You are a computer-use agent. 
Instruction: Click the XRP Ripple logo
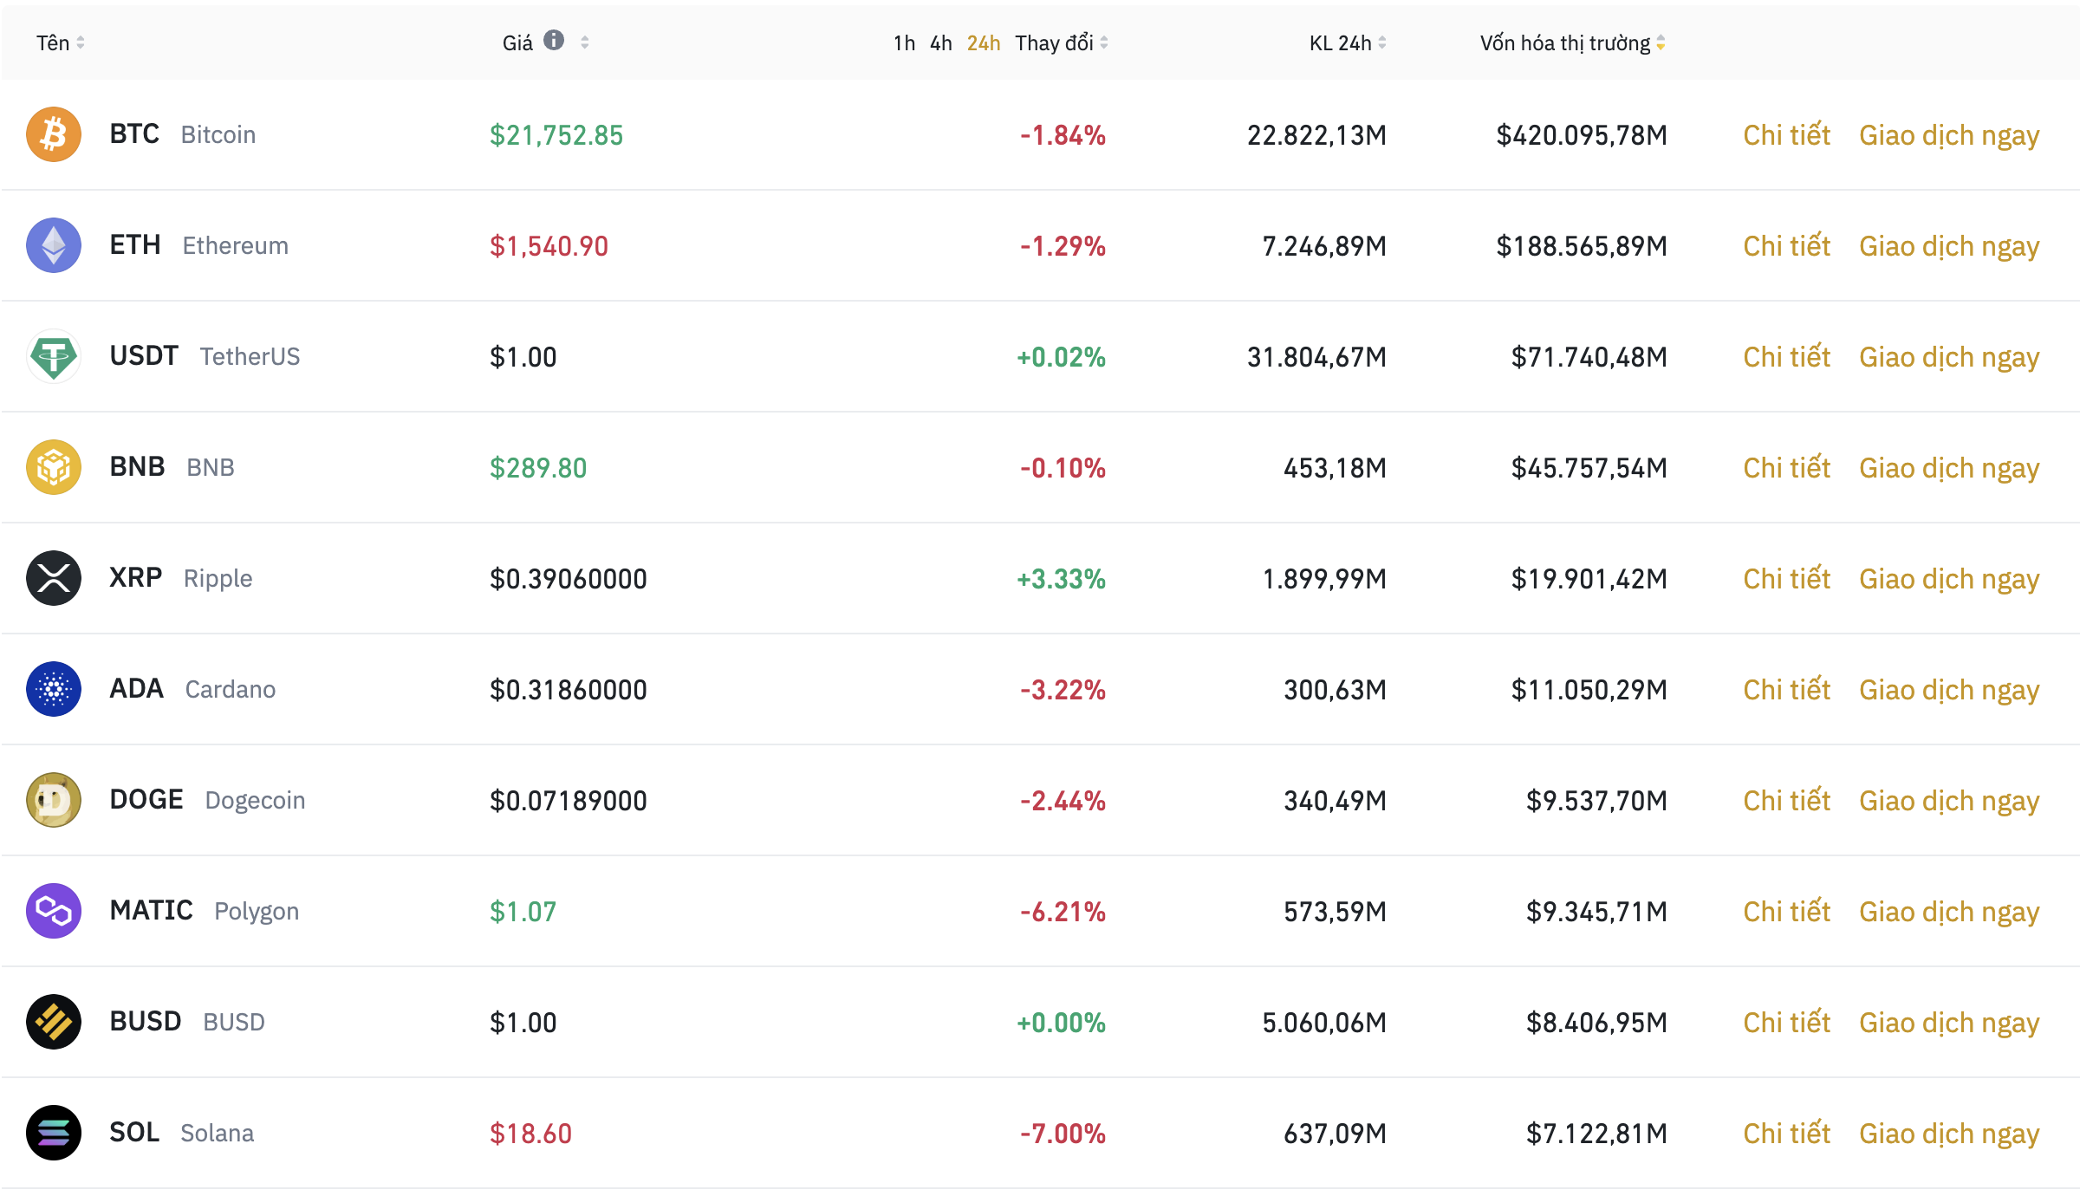pyautogui.click(x=54, y=578)
